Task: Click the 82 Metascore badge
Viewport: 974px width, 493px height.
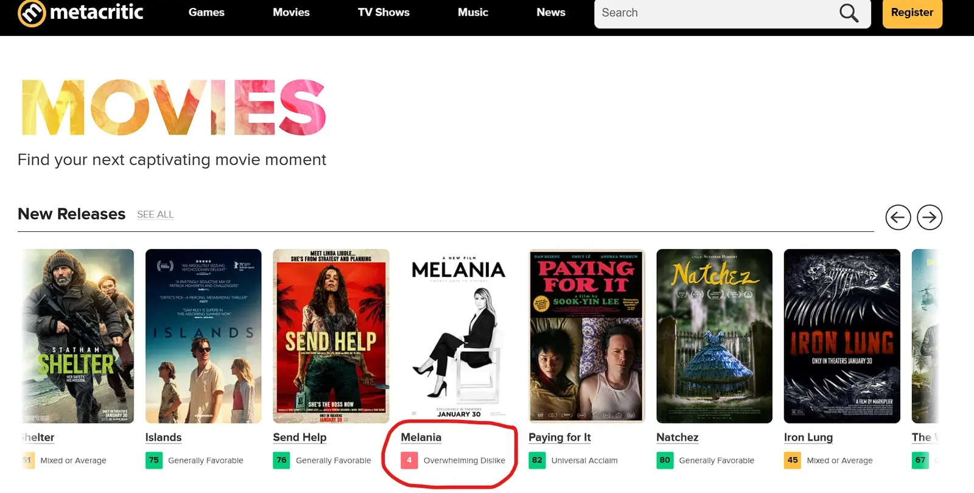Action: [537, 460]
